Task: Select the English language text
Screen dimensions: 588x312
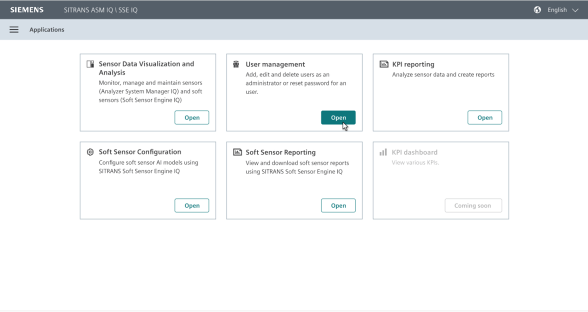Action: point(557,10)
